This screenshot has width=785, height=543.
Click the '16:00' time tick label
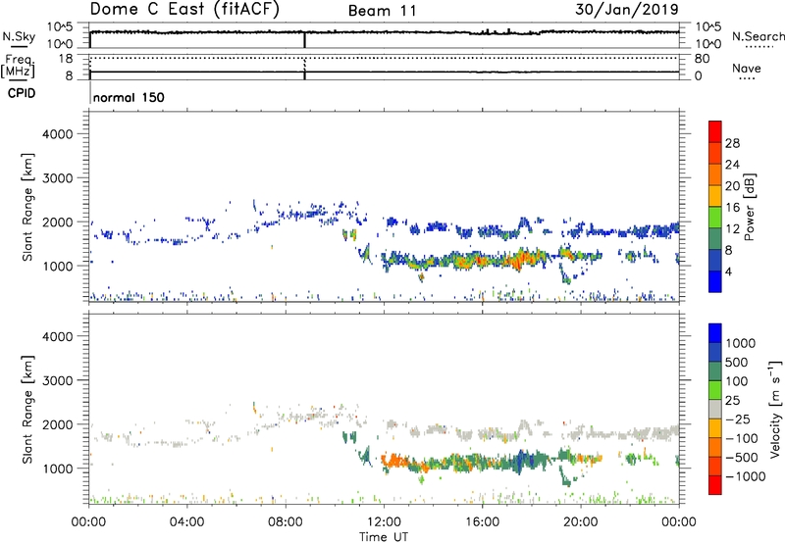(482, 522)
